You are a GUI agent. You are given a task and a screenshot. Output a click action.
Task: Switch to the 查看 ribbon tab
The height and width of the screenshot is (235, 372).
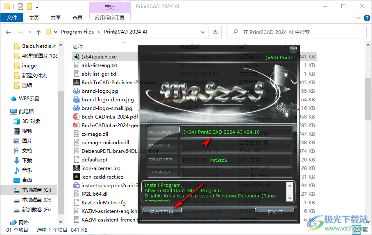(x=77, y=18)
